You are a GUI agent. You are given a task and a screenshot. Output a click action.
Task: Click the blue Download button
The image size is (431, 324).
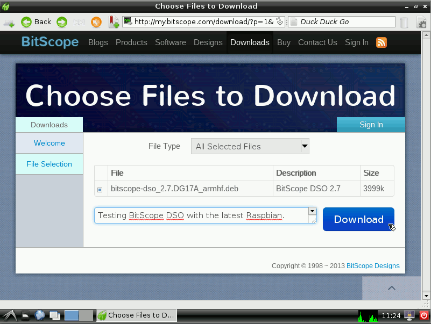(358, 219)
